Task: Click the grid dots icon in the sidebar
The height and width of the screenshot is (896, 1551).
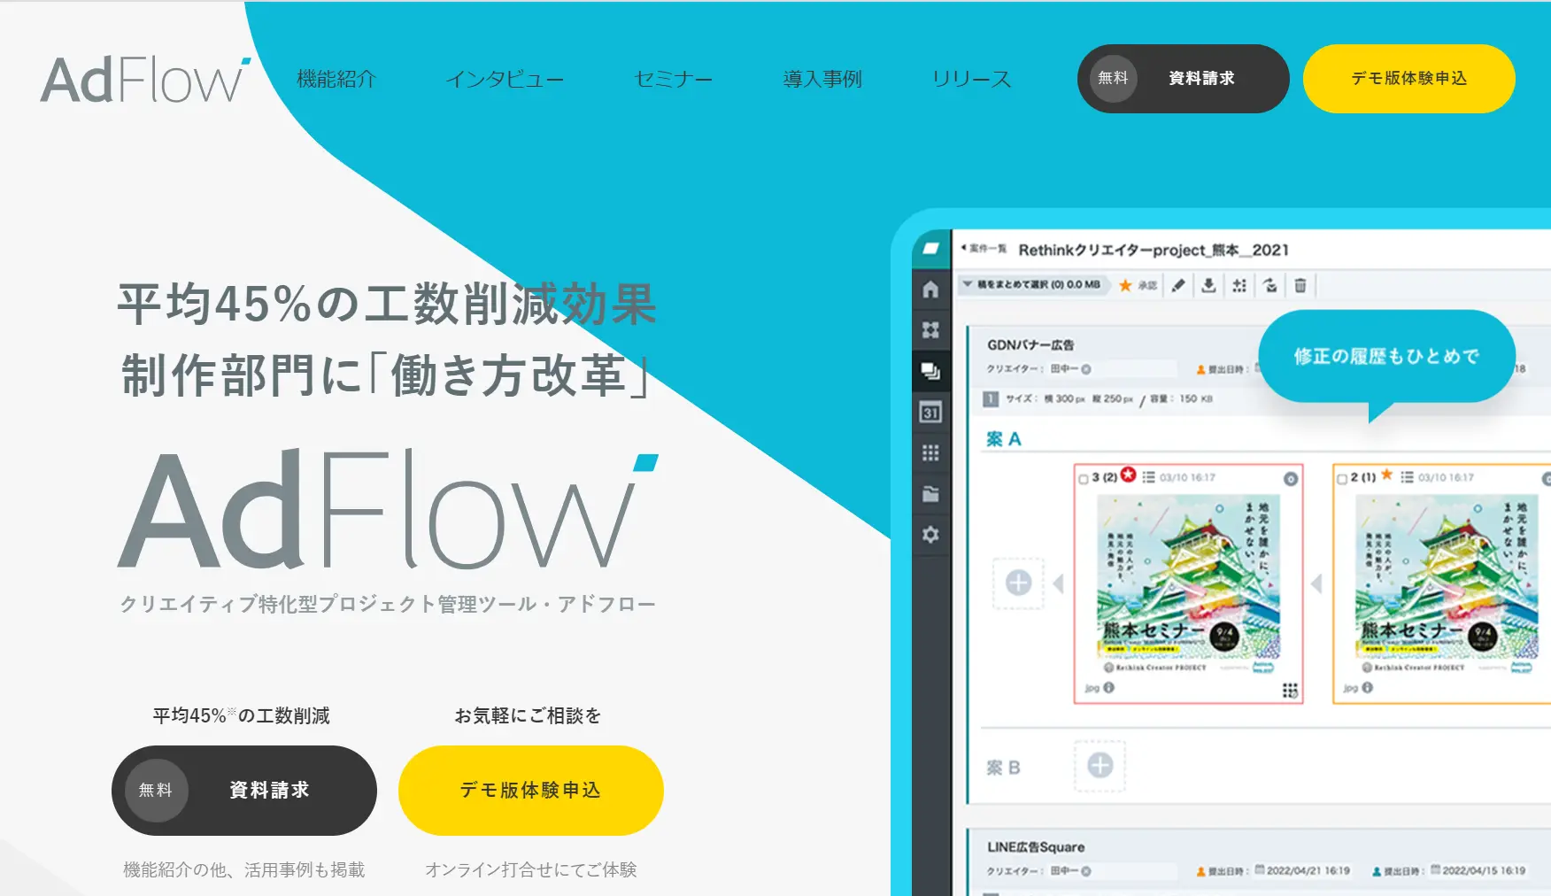Action: [x=930, y=452]
